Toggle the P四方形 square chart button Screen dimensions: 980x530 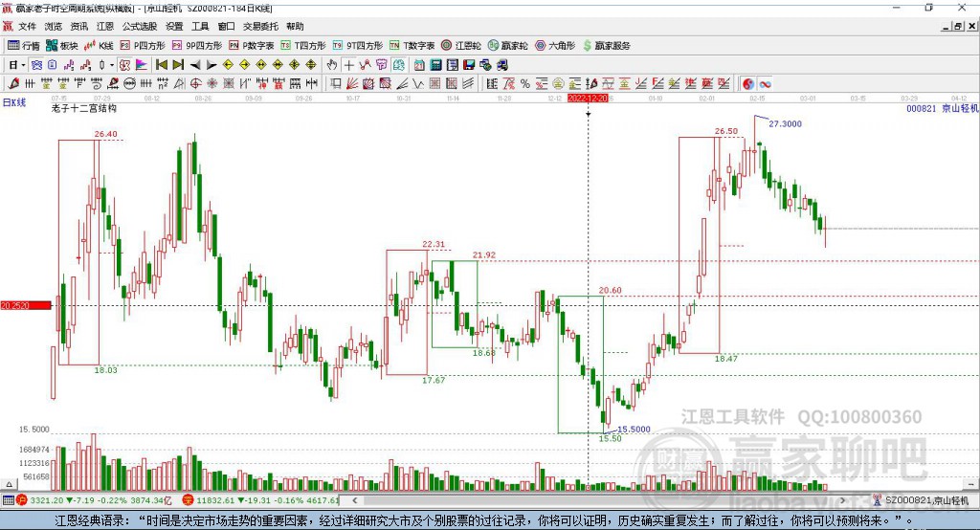[x=142, y=45]
